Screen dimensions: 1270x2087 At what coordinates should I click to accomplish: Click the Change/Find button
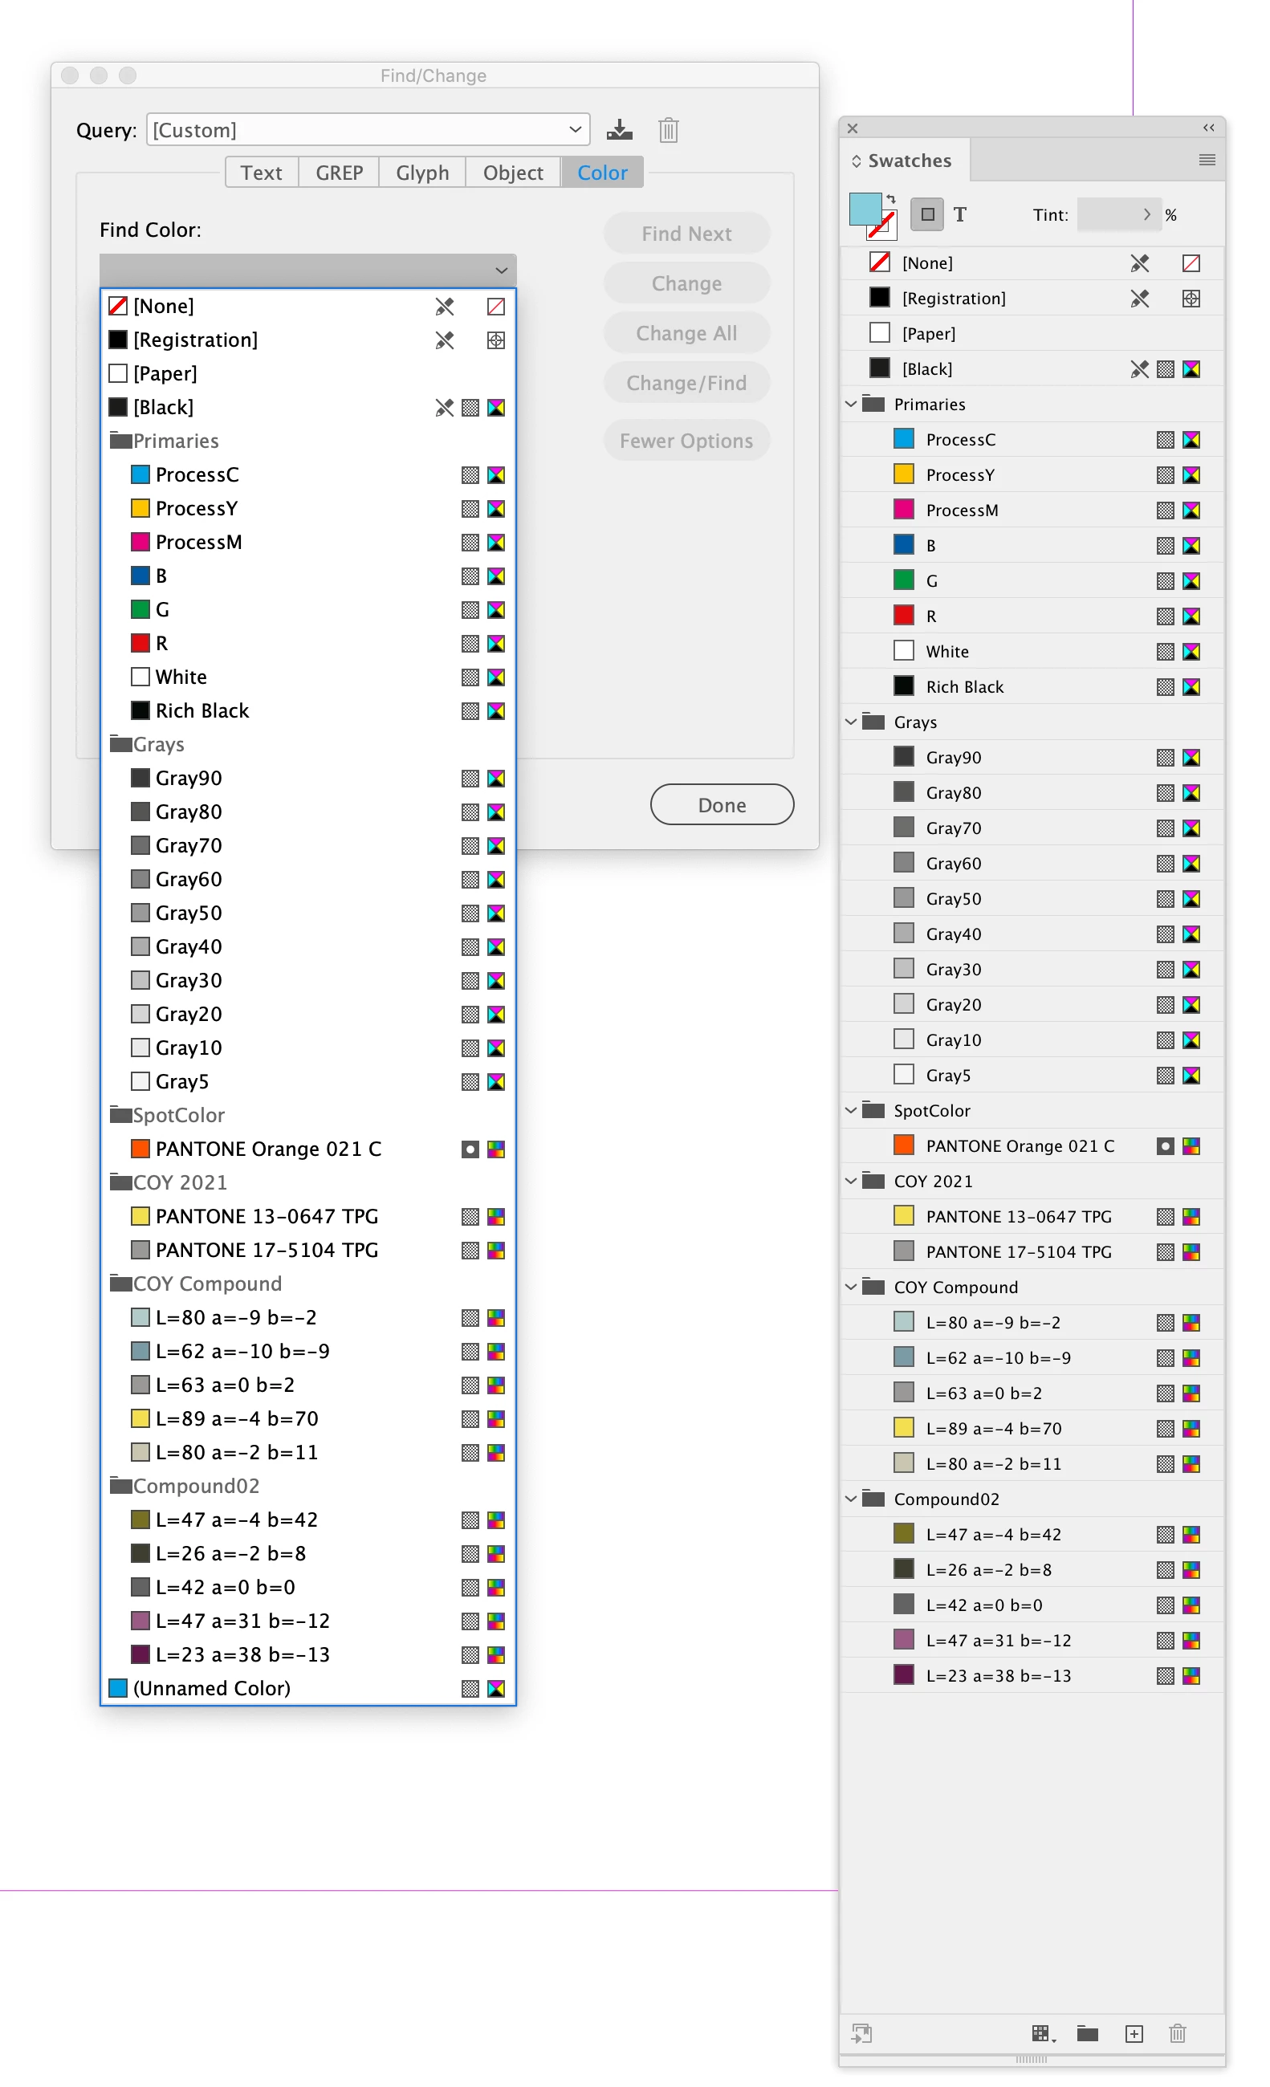686,383
